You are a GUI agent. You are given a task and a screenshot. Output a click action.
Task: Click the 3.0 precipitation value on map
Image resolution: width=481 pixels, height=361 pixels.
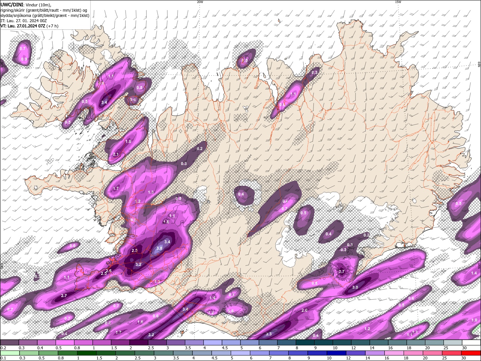point(355,287)
